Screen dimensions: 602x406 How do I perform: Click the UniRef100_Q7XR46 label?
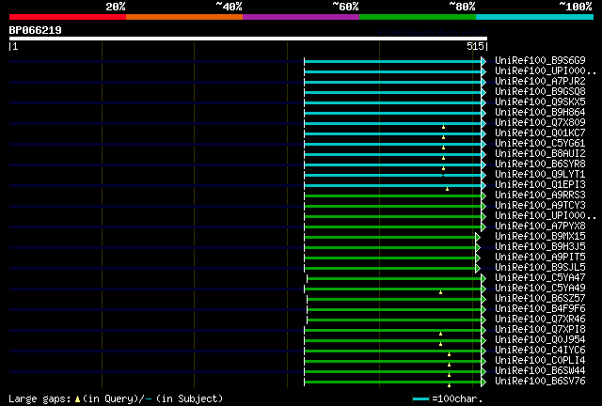pos(540,320)
